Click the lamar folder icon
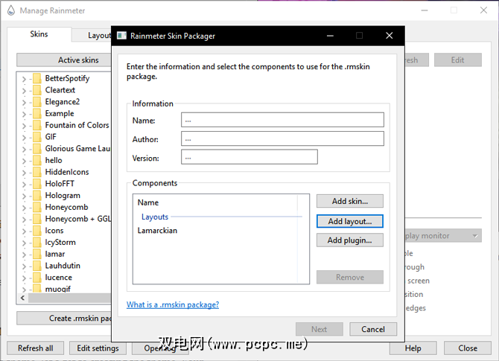Image resolution: width=499 pixels, height=361 pixels. (x=37, y=254)
